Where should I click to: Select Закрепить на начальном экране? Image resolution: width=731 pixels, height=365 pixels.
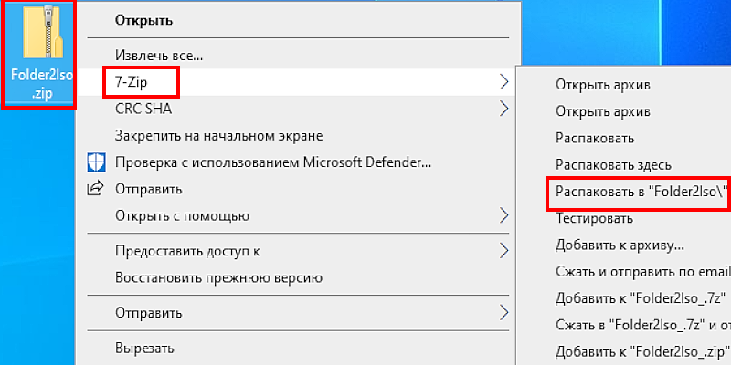point(219,136)
